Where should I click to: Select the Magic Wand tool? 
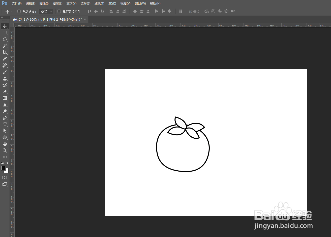pyautogui.click(x=5, y=46)
